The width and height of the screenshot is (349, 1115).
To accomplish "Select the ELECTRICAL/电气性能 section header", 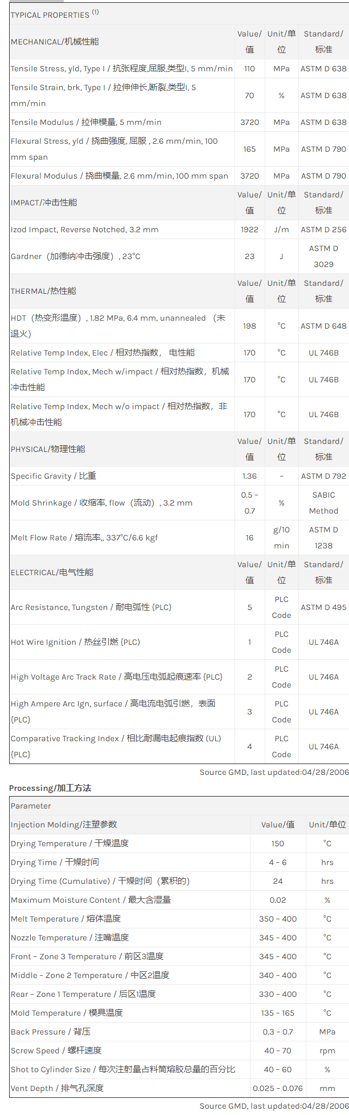I will [52, 572].
